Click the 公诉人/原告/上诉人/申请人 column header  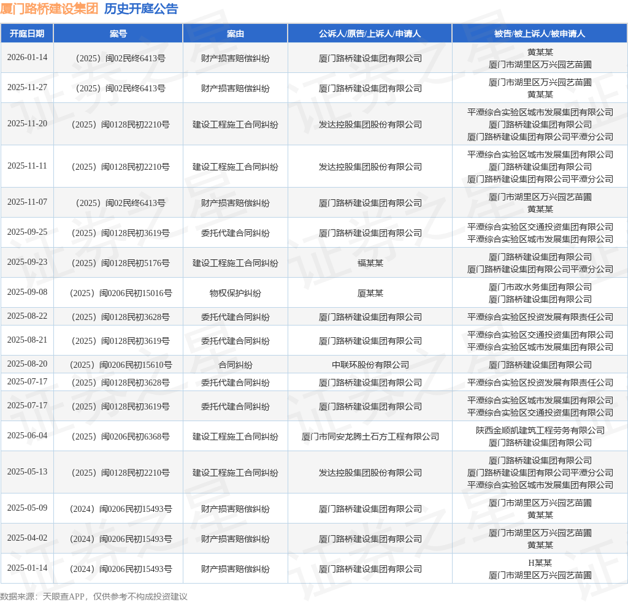[x=370, y=34]
